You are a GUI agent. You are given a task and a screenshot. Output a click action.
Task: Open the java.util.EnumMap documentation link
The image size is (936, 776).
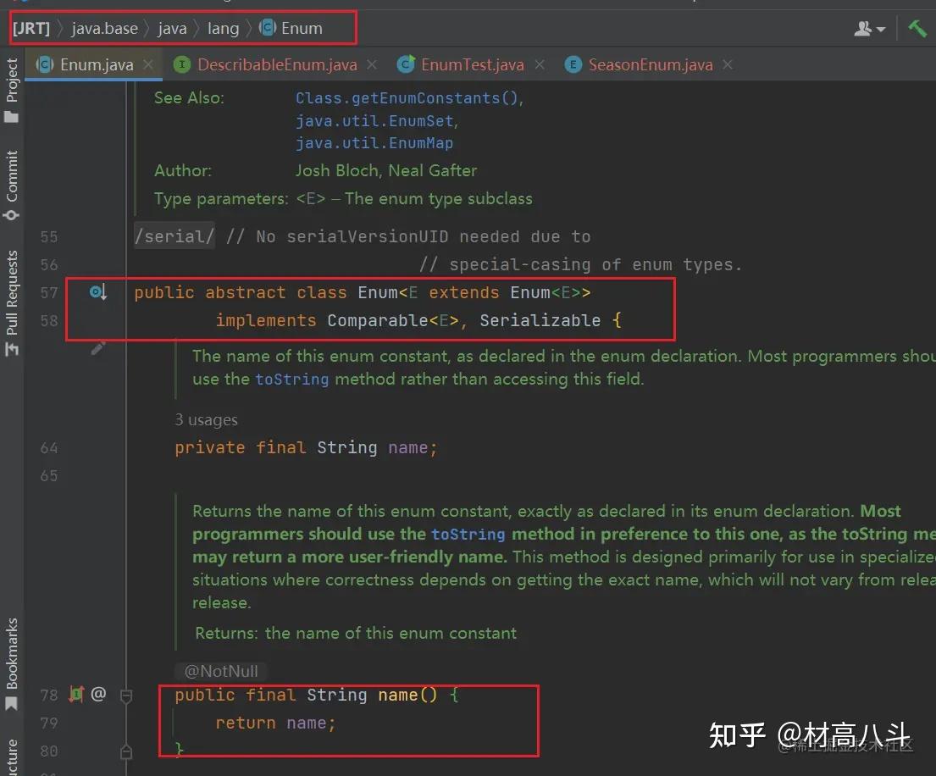374,143
